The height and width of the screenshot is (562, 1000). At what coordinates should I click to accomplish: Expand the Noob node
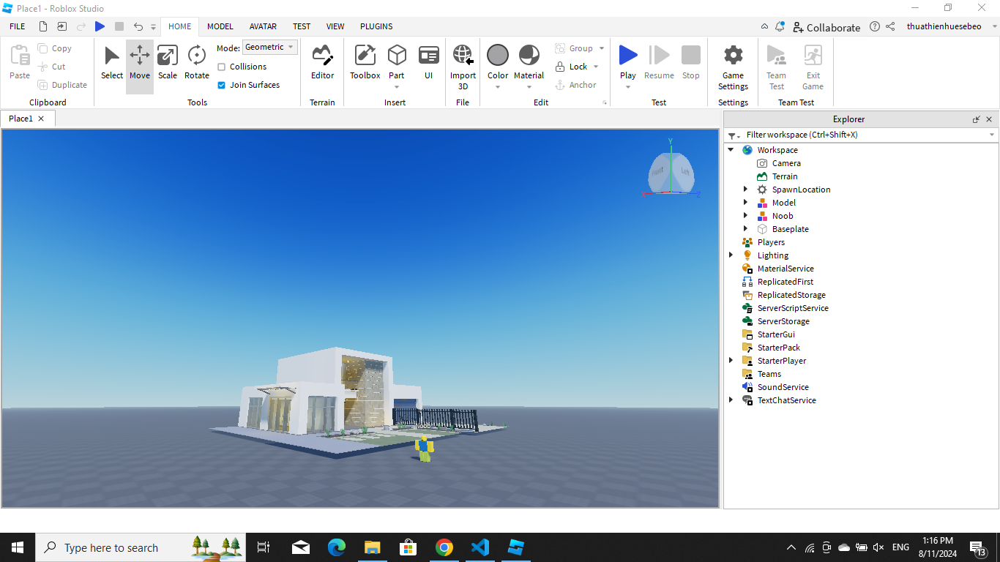coord(745,216)
